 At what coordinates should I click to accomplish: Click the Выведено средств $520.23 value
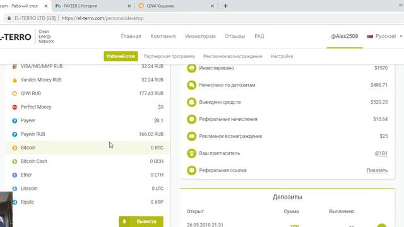379,102
